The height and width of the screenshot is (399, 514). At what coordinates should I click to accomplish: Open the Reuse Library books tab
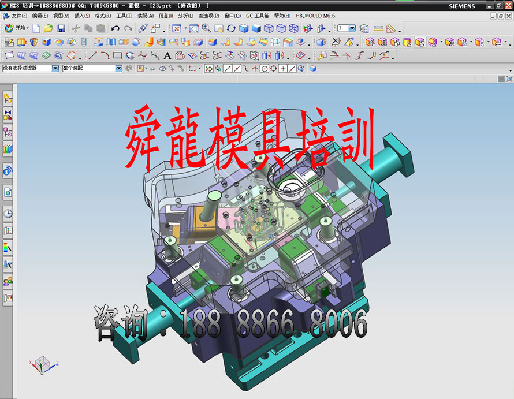(x=8, y=149)
